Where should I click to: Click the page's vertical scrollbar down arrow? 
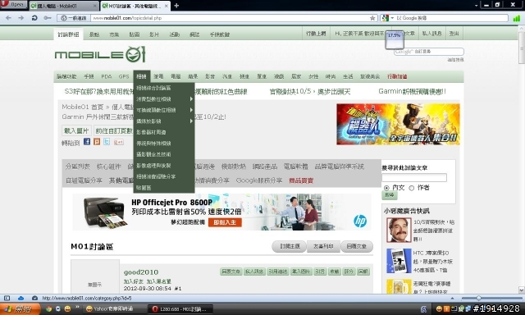coord(522,290)
